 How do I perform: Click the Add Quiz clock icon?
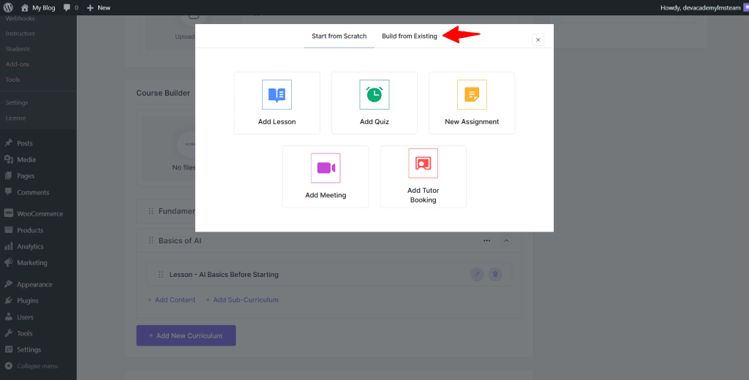tap(374, 94)
